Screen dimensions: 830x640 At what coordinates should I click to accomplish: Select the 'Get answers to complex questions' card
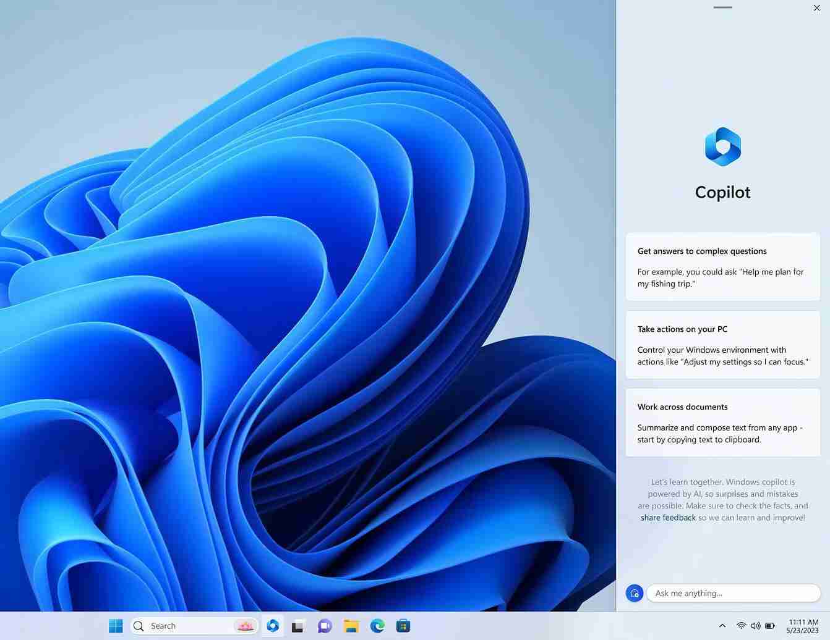(x=722, y=266)
